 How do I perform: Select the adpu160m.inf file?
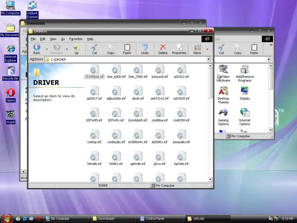(116, 93)
